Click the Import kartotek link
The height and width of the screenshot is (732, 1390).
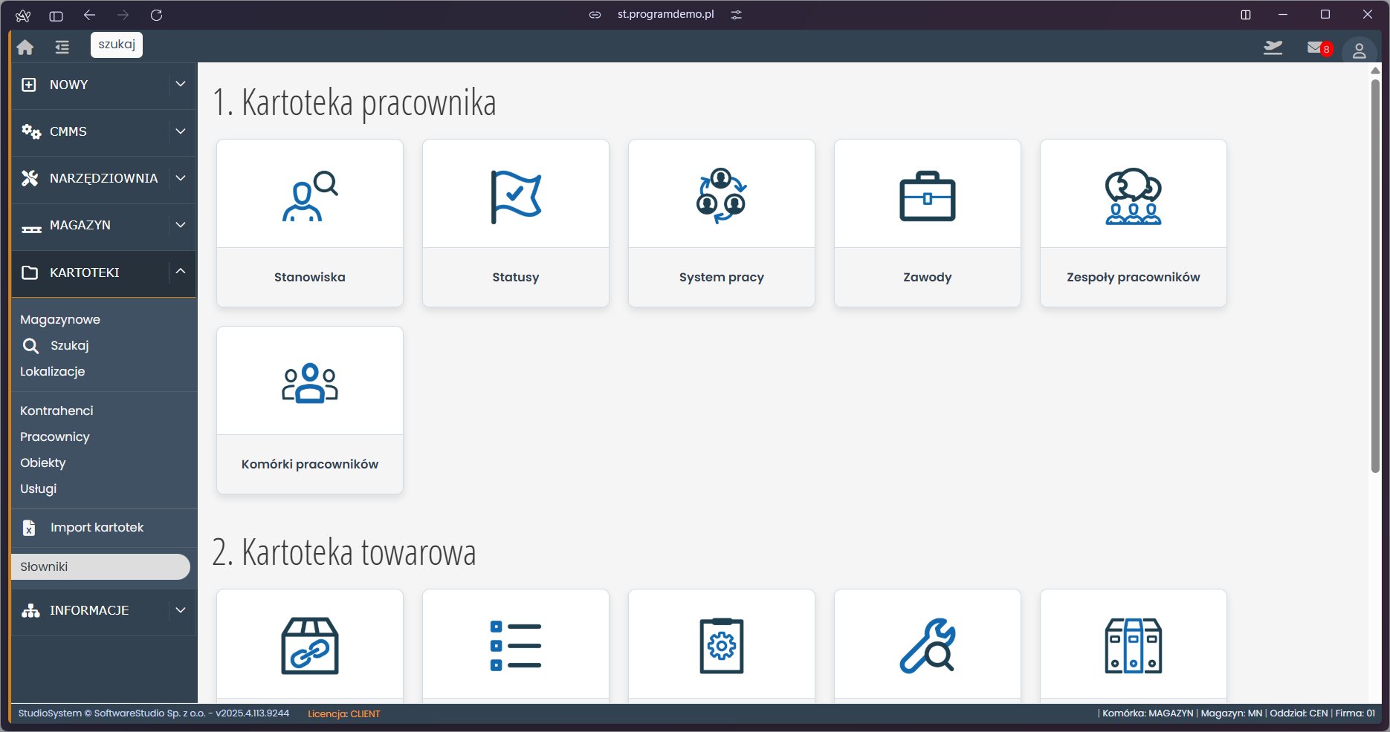(97, 527)
